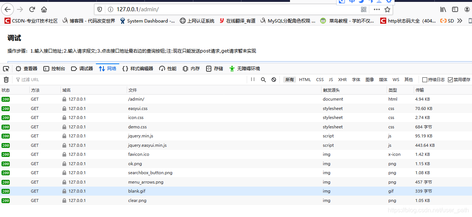Switch to the 内存 memory tab

[191, 69]
